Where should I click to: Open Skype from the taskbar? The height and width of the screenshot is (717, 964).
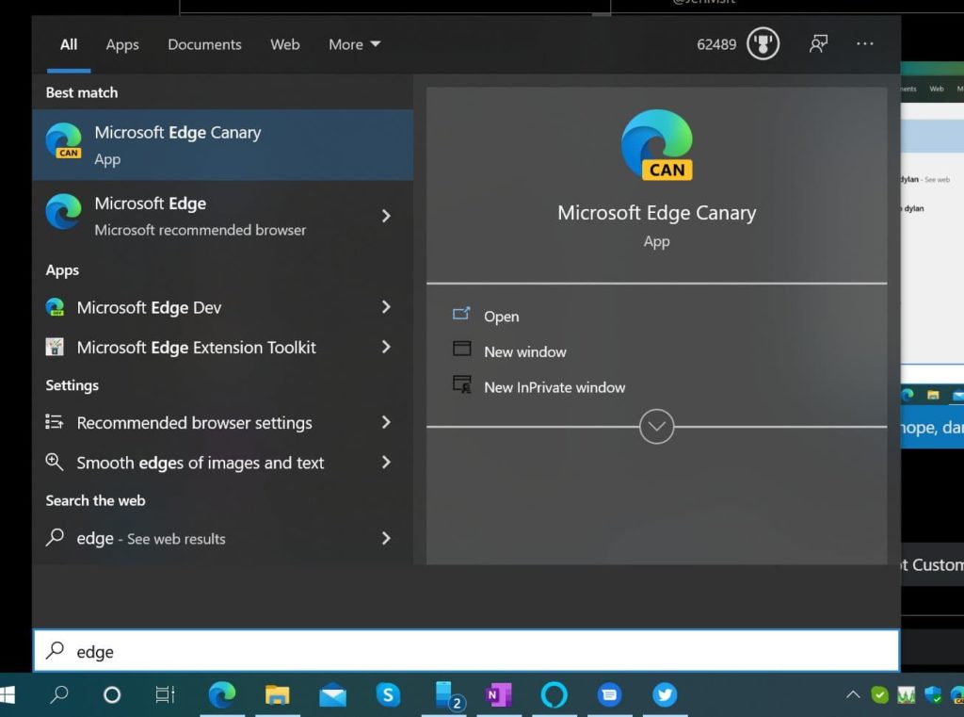388,695
